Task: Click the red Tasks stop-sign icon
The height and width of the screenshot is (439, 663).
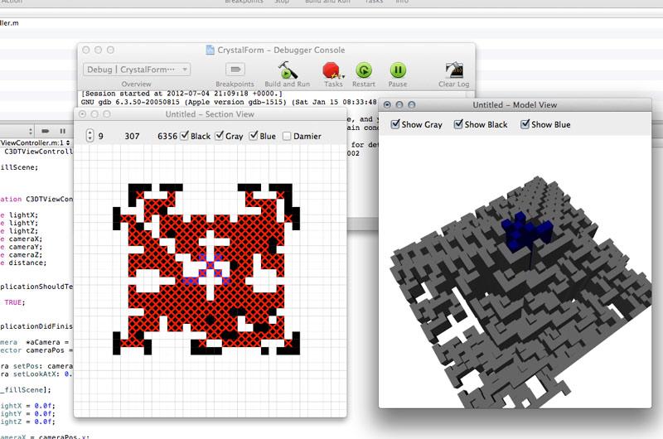Action: (x=333, y=70)
